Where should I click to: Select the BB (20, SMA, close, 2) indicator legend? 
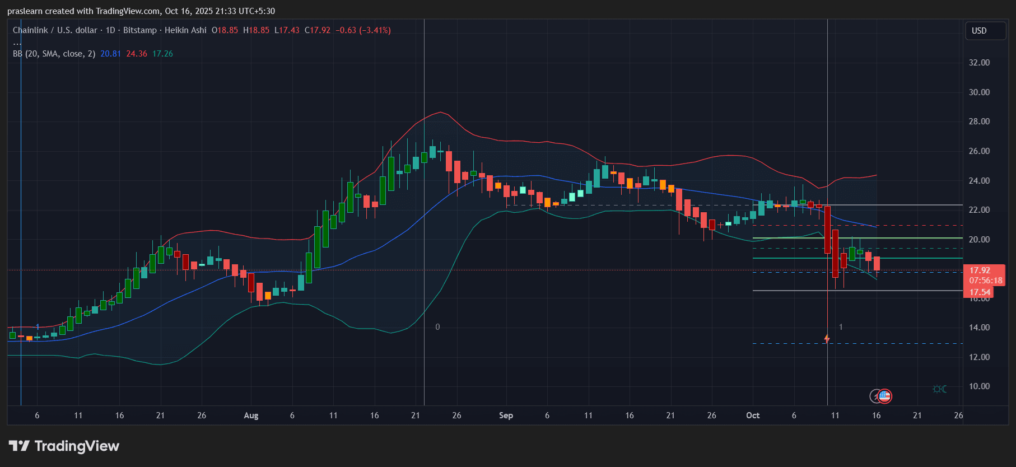[x=54, y=54]
